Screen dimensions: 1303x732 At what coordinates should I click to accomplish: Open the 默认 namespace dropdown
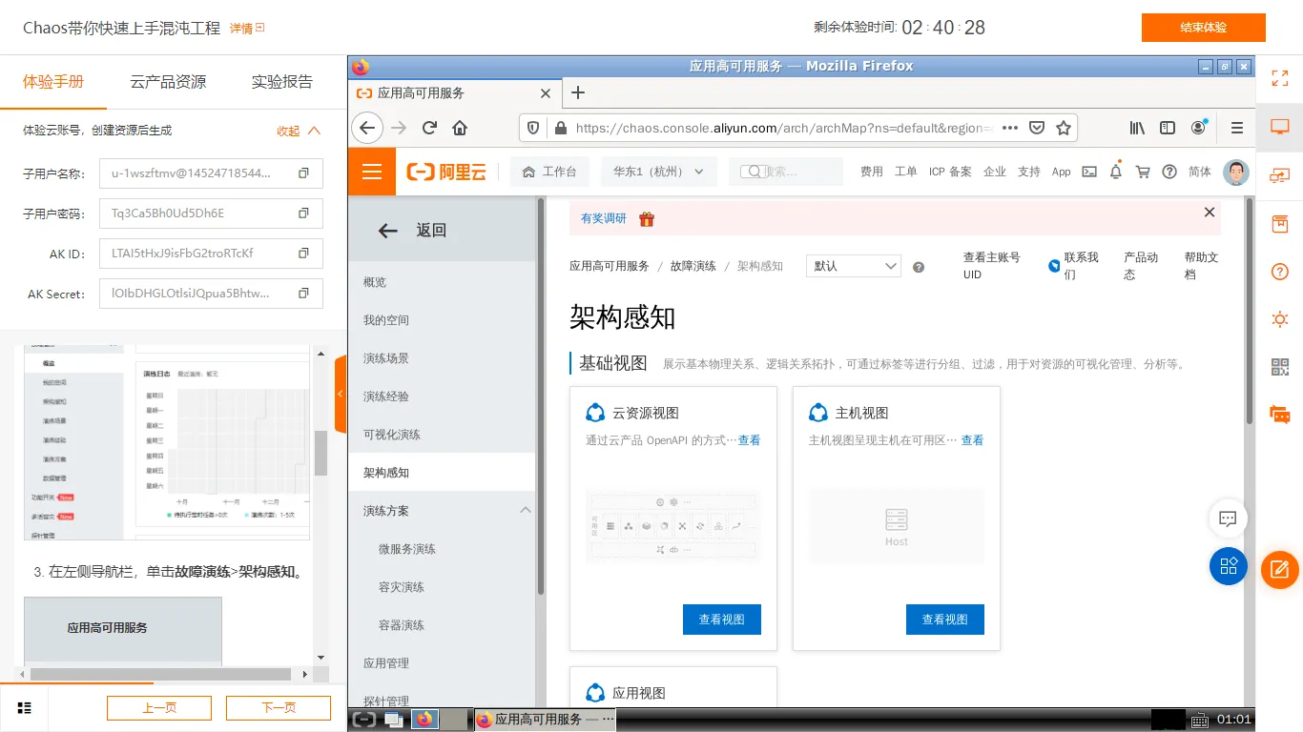[854, 266]
